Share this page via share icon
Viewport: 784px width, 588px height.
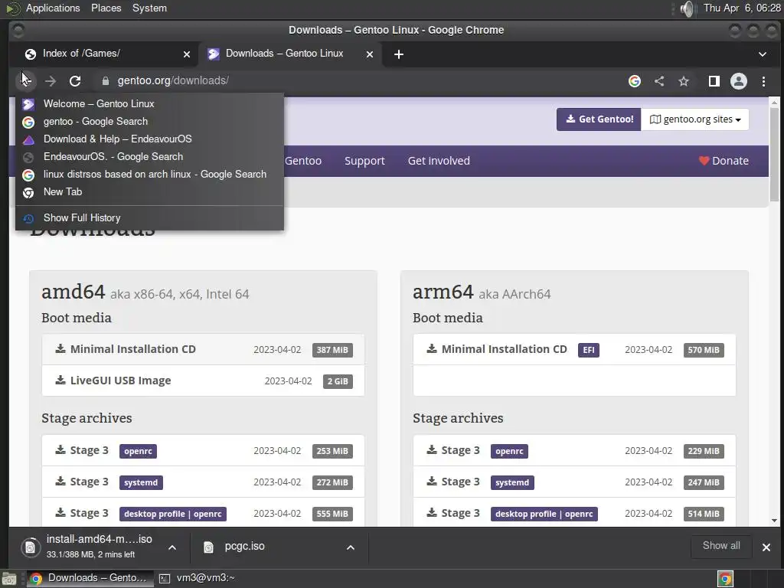point(659,81)
